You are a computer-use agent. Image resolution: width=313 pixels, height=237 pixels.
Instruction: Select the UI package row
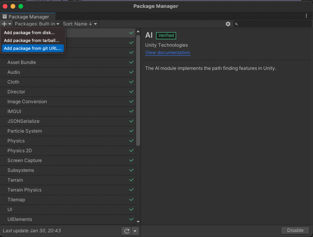(x=68, y=210)
